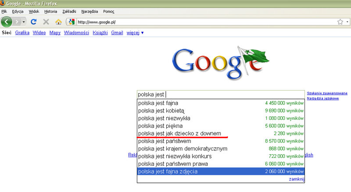Viewport: 351px width, 192px height.
Task: Open the Widok menu
Action: [x=34, y=11]
